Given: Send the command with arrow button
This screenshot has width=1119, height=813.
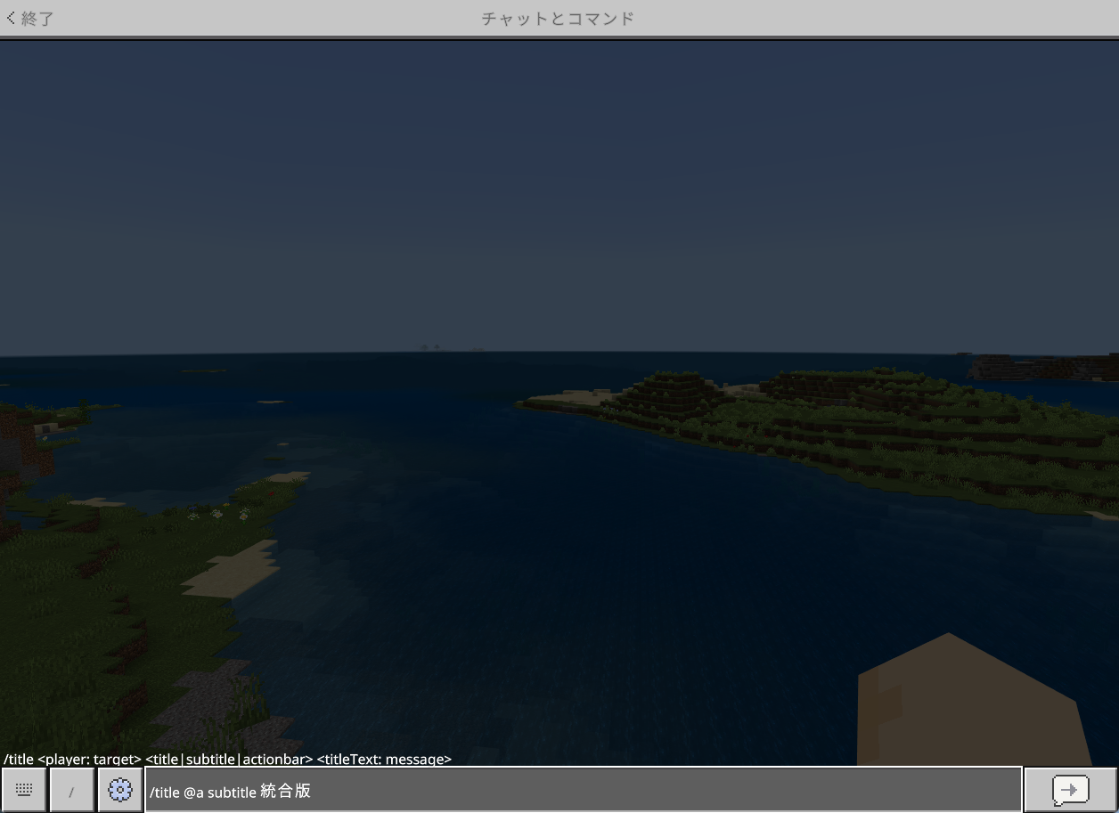Looking at the screenshot, I should (1070, 790).
